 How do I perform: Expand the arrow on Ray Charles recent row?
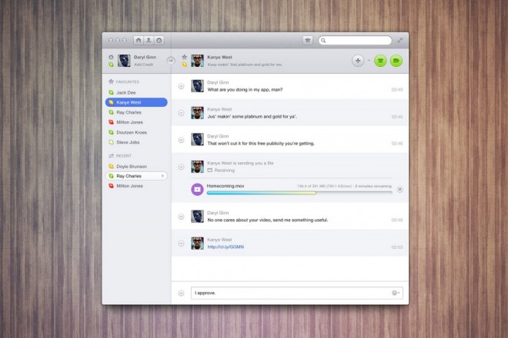162,176
